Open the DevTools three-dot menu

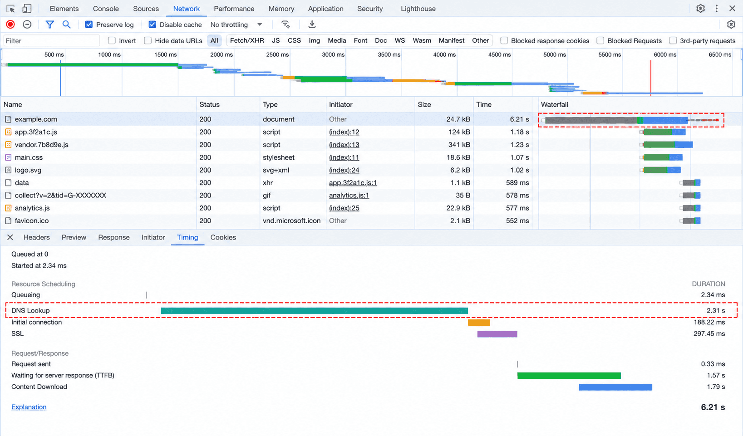point(717,9)
